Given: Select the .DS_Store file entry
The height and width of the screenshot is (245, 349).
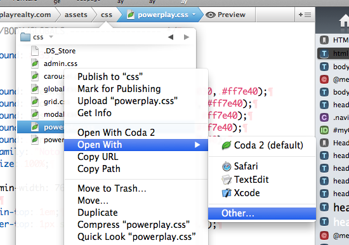Looking at the screenshot, I should tap(60, 51).
